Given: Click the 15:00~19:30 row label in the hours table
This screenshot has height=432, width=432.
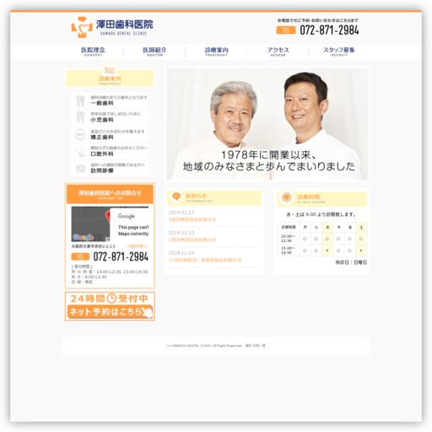Looking at the screenshot, I should click(288, 251).
